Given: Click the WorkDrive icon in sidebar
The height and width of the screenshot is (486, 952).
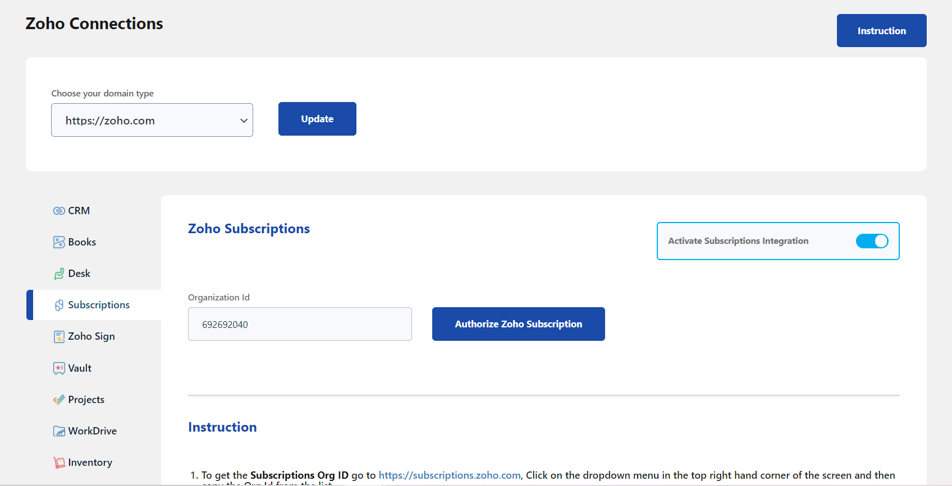Looking at the screenshot, I should click(x=59, y=431).
